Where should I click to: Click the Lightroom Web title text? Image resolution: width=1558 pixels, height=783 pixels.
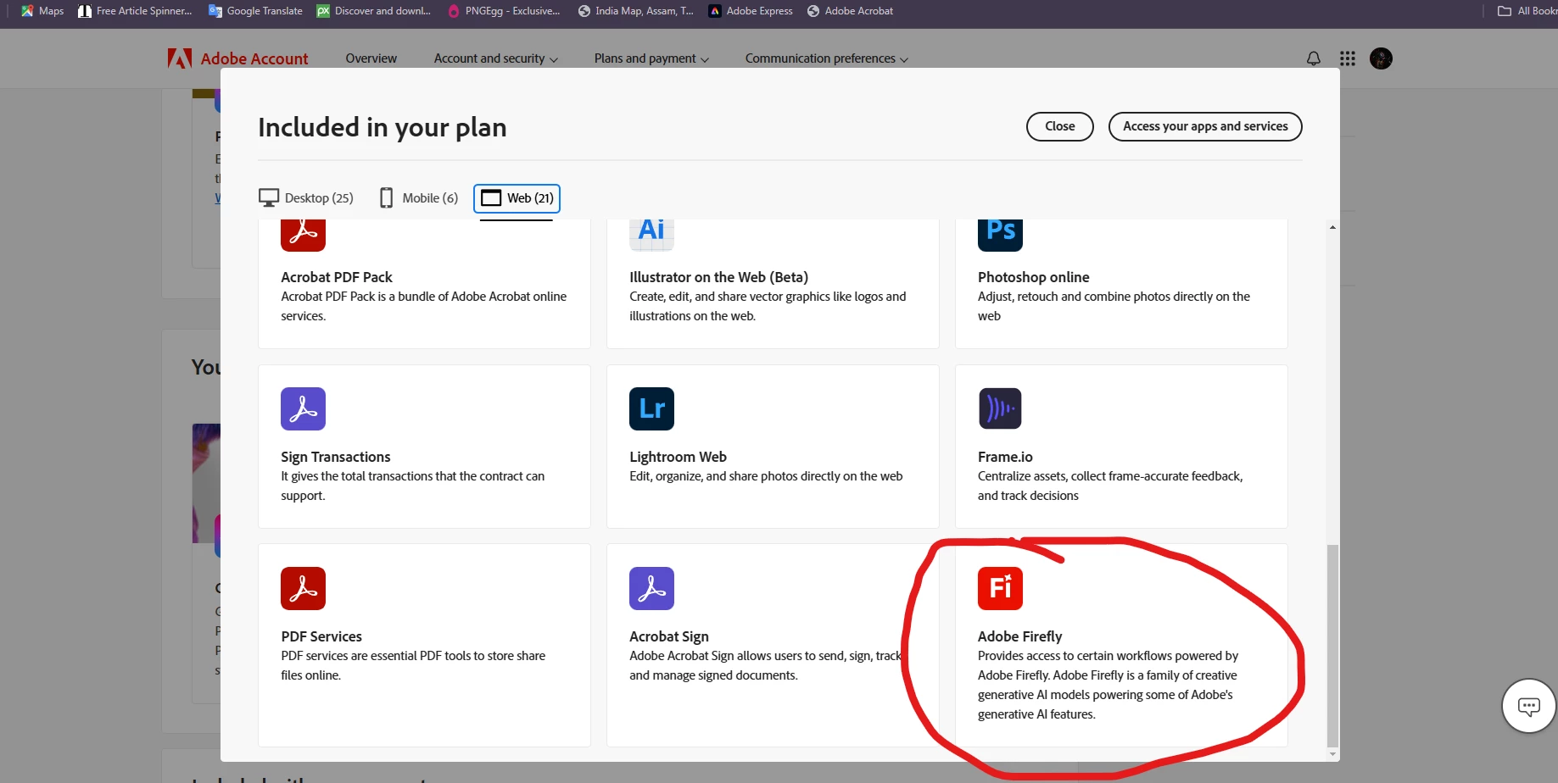678,457
